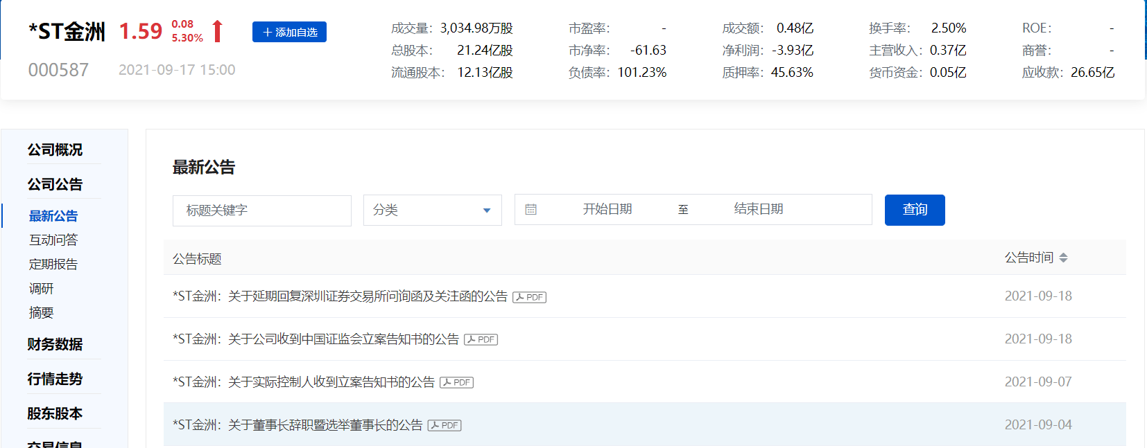Open announcement 关于实际控制人收到立案告知书的公告
Screen dimensions: 1147x448
point(304,382)
